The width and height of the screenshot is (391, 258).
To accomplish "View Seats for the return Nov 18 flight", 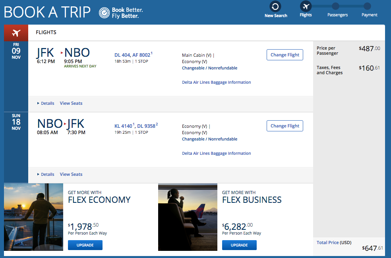I will tap(71, 174).
